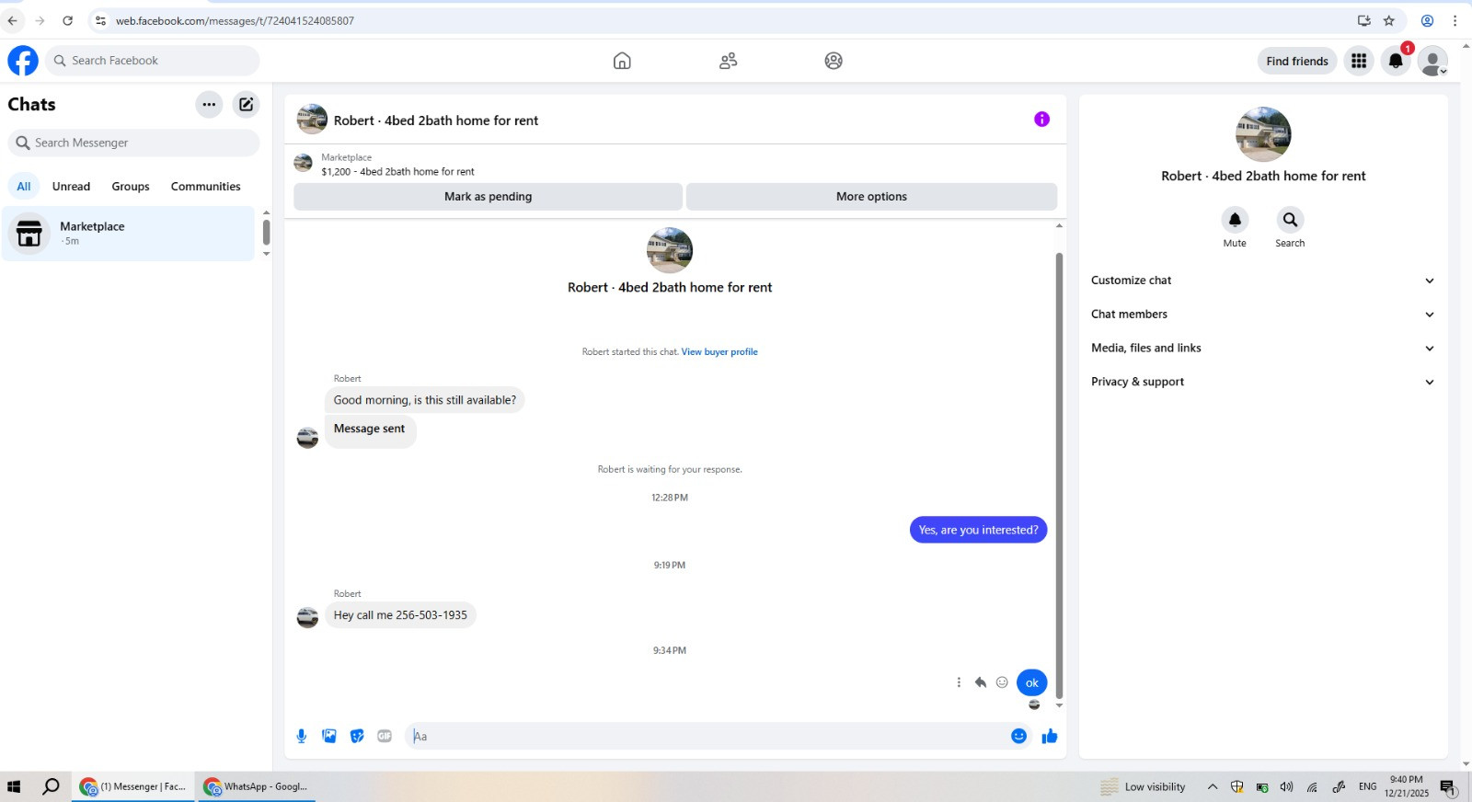This screenshot has height=802, width=1472.
Task: Send a thumbs-up like
Action: click(1050, 736)
